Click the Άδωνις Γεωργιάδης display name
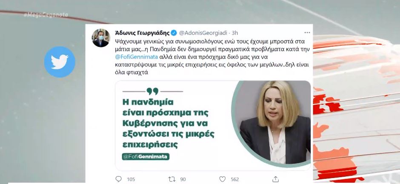 [x=142, y=33]
